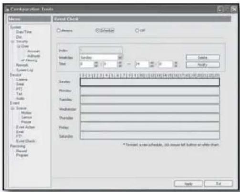The image size is (240, 192).
Task: Select Account under User
Action: click(x=33, y=51)
